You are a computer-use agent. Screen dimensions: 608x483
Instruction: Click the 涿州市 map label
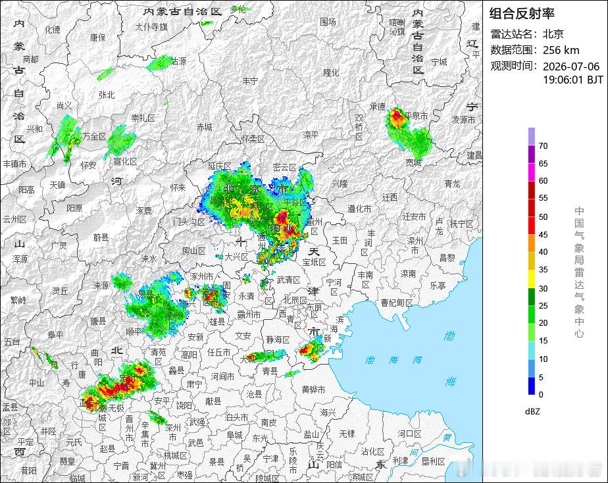[x=201, y=276]
